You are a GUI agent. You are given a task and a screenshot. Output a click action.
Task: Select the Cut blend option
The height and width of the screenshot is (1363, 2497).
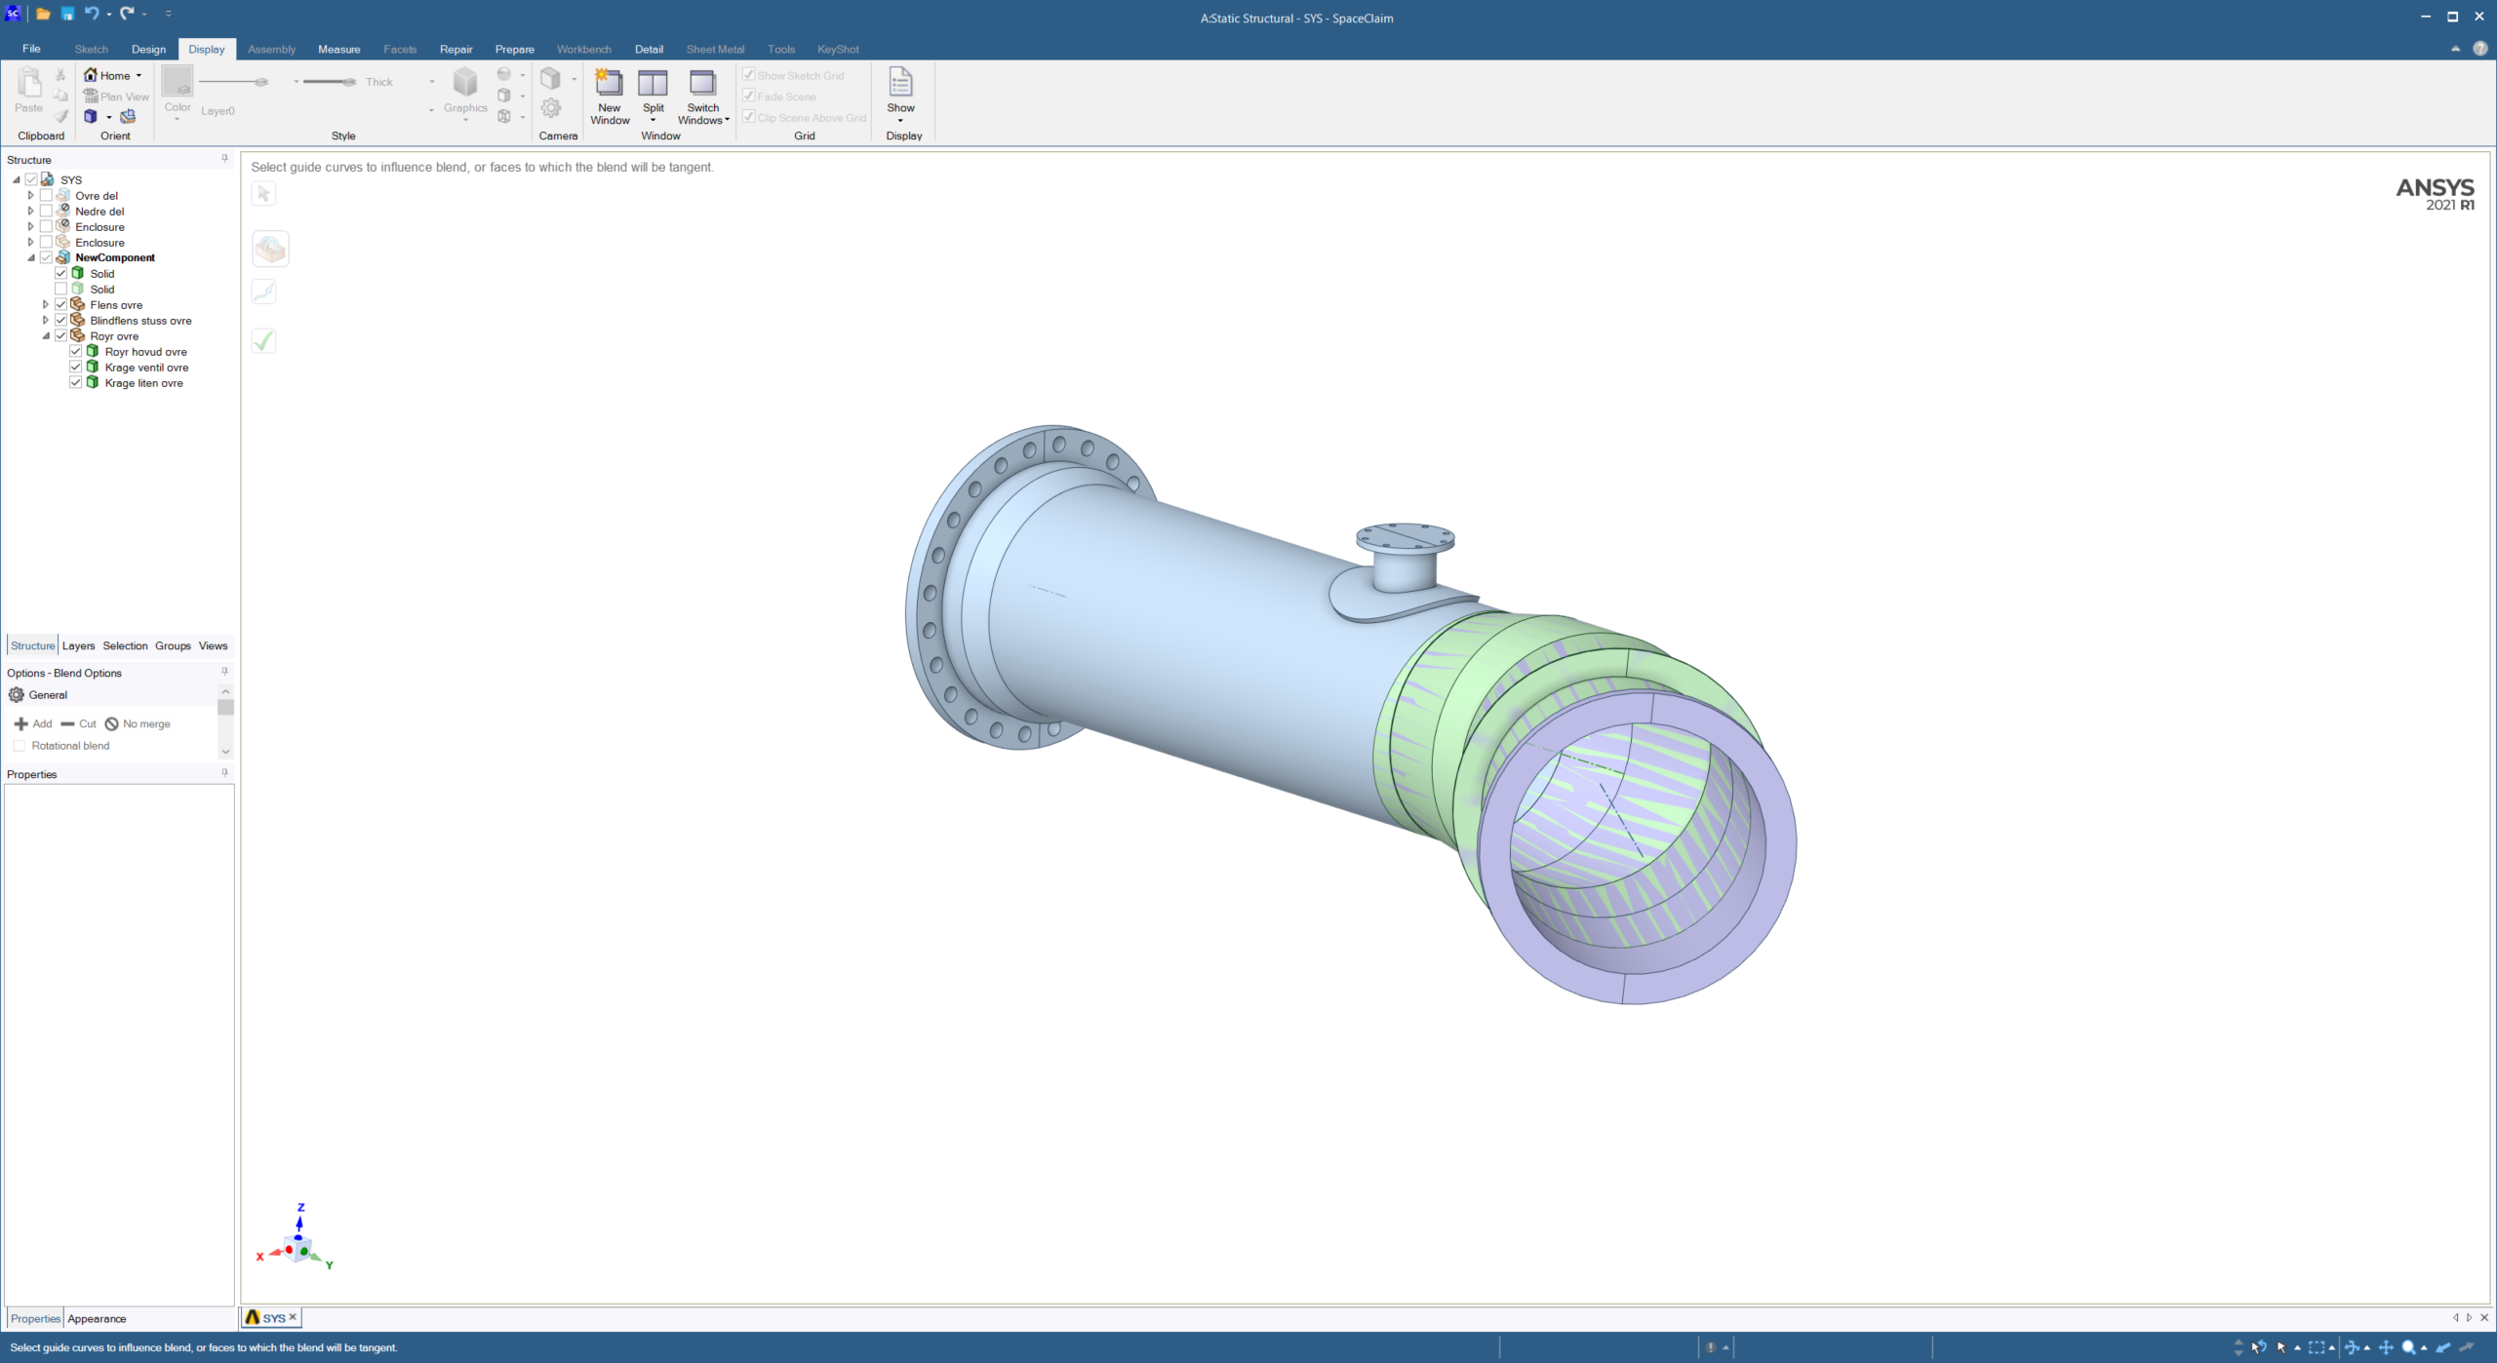tap(78, 723)
